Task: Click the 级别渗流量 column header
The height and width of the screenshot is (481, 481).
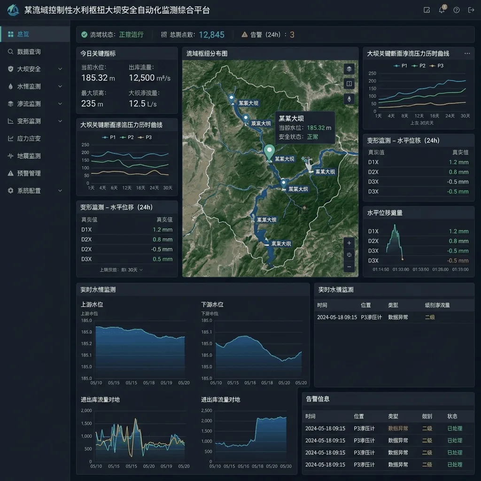Action: click(437, 305)
